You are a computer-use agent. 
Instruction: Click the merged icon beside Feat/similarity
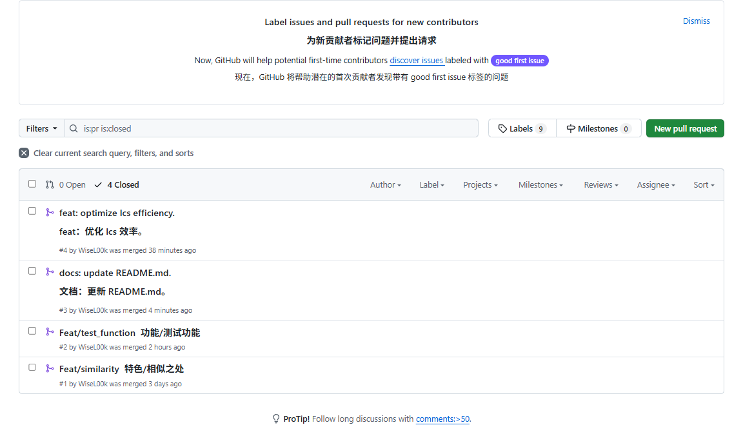(50, 369)
